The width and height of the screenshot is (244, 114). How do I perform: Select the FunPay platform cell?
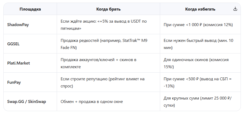14,82
